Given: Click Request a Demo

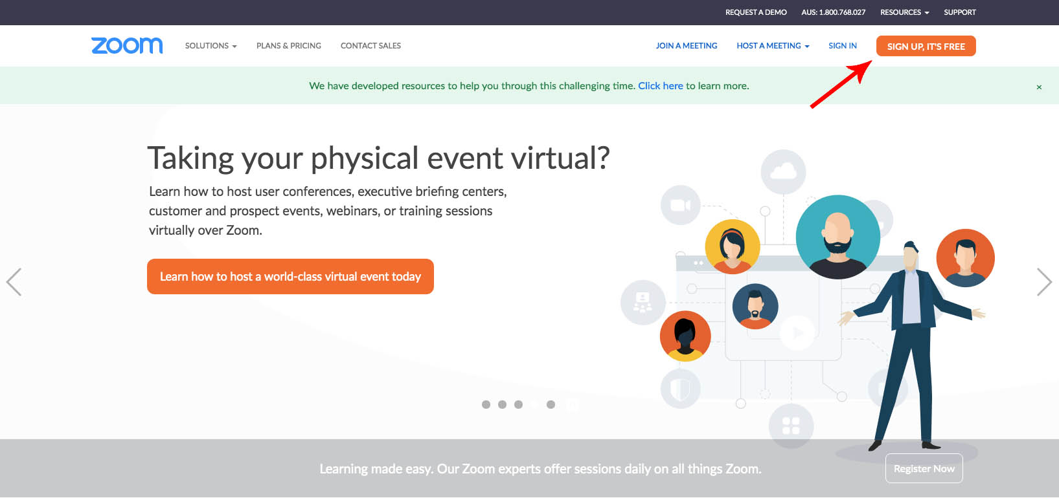Looking at the screenshot, I should point(756,12).
